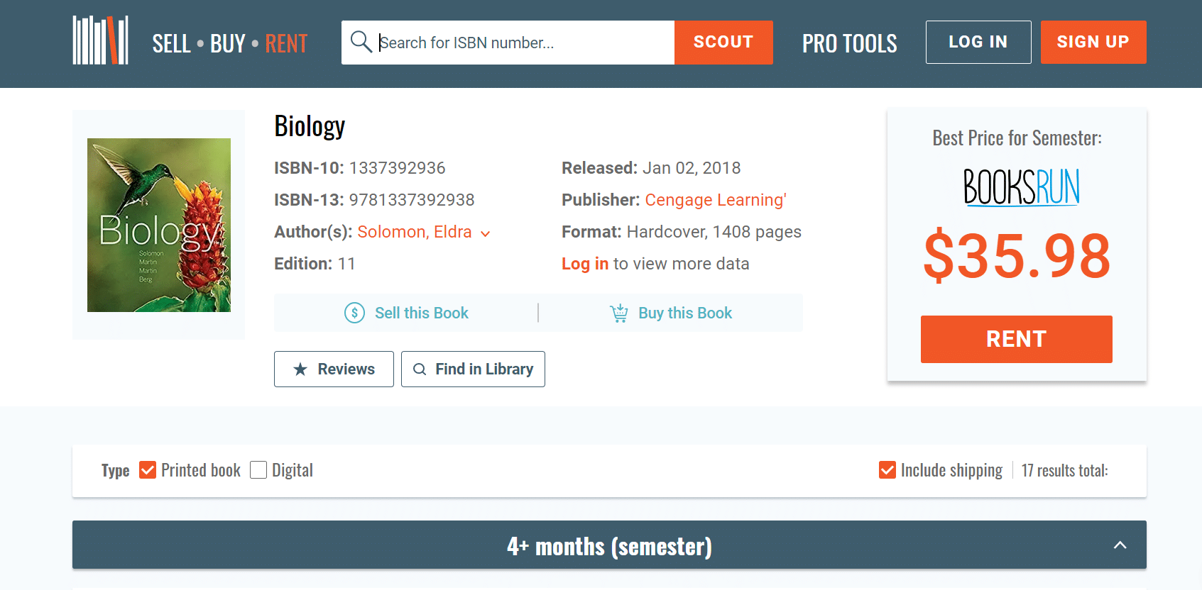
Task: Click the dollar coin sell icon
Action: 354,313
